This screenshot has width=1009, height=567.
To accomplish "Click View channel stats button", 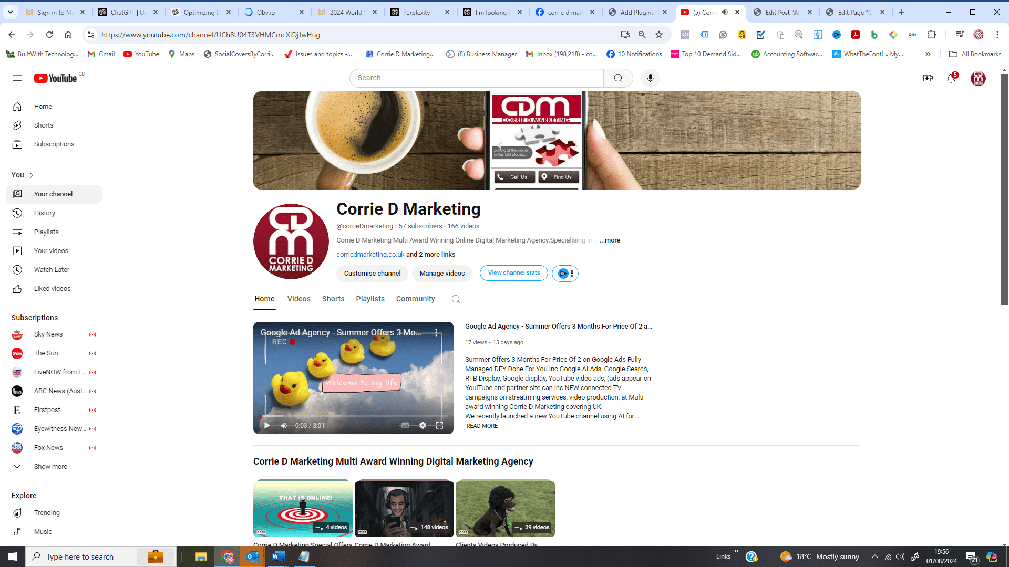I will (514, 273).
